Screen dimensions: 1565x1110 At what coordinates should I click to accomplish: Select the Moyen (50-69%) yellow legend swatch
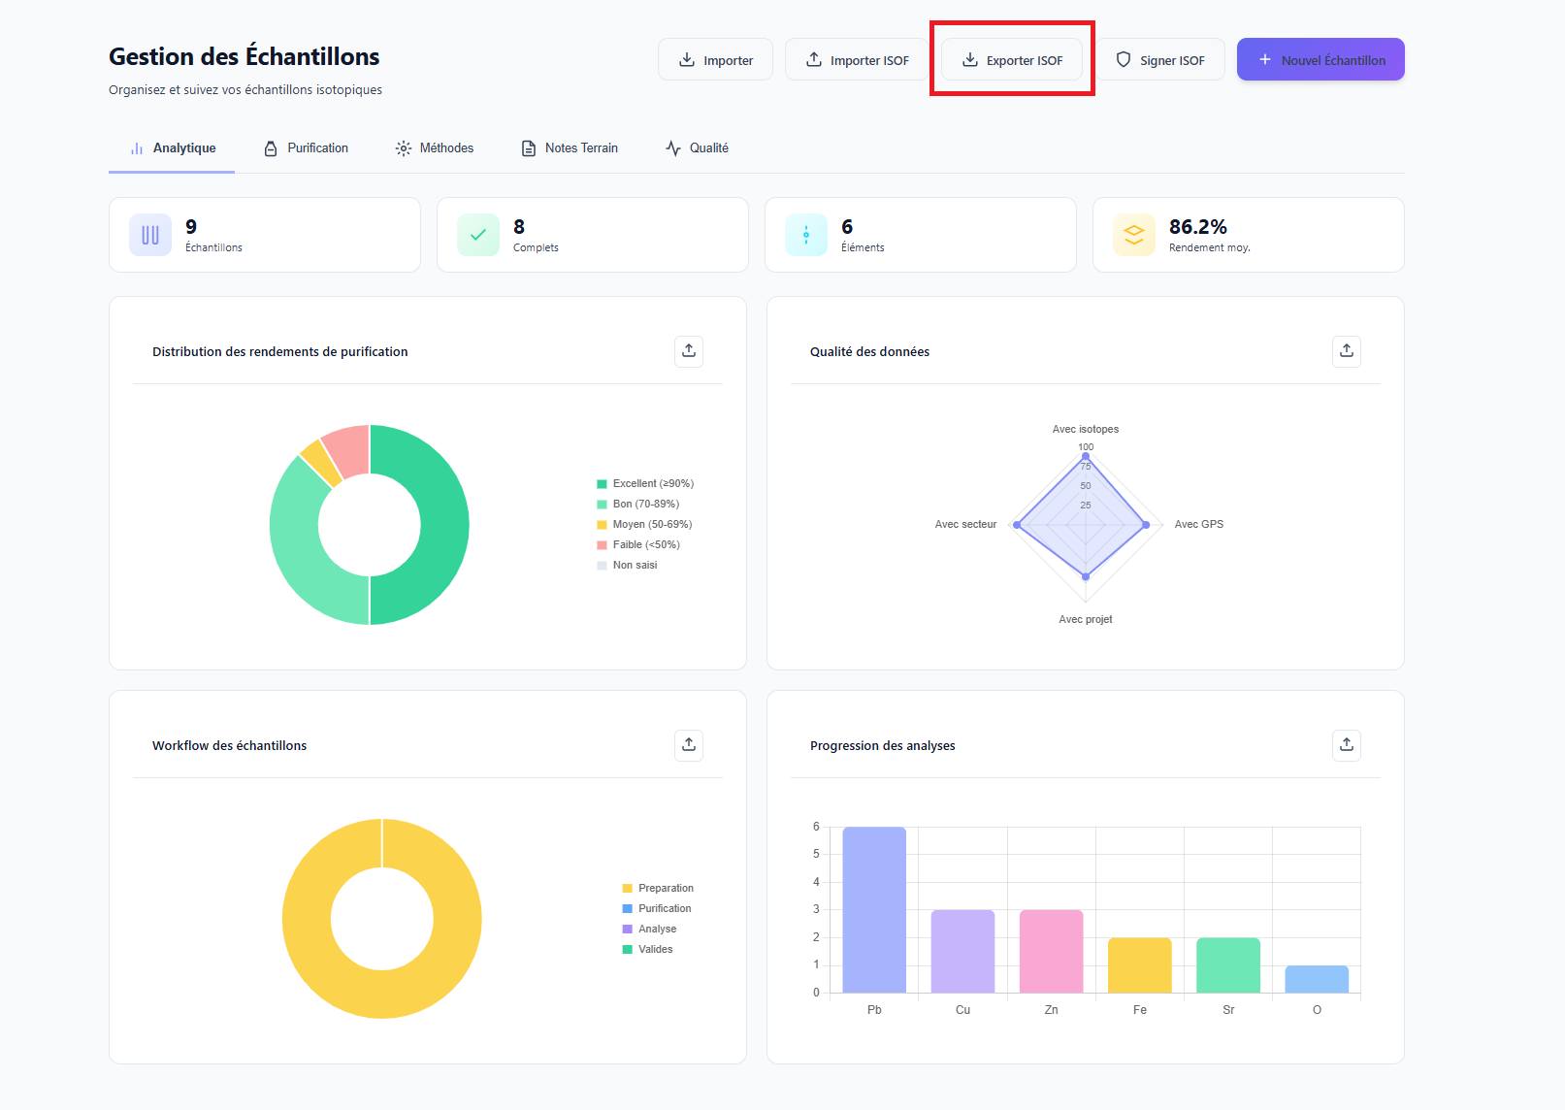pyautogui.click(x=602, y=525)
